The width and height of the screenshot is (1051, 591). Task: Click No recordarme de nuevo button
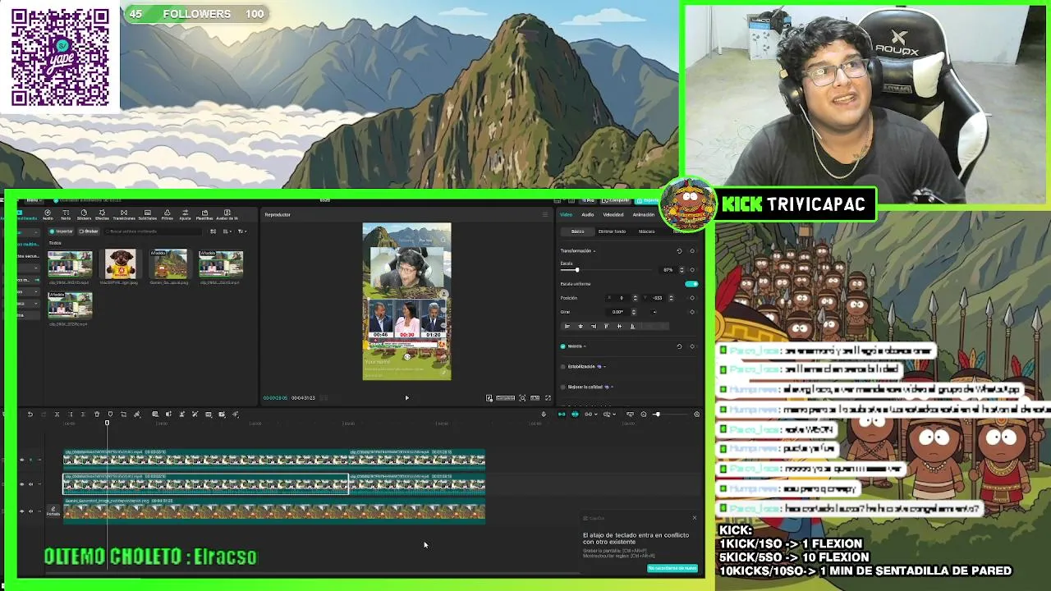click(672, 568)
